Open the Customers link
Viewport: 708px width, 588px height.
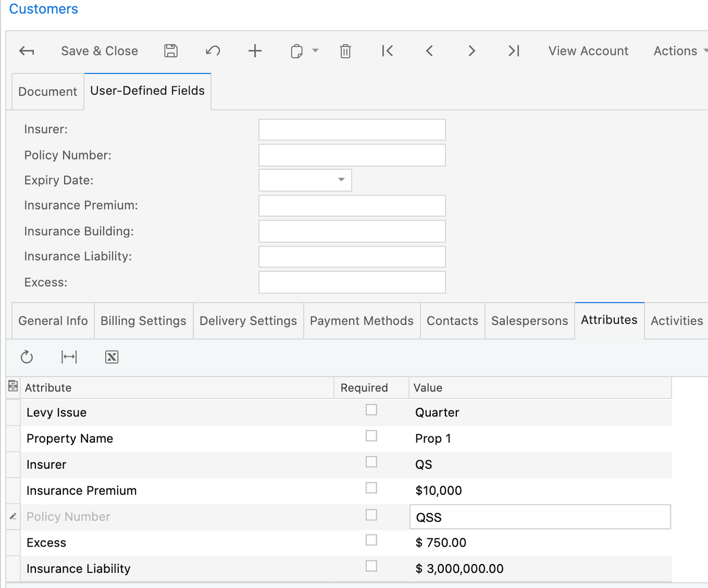point(44,9)
